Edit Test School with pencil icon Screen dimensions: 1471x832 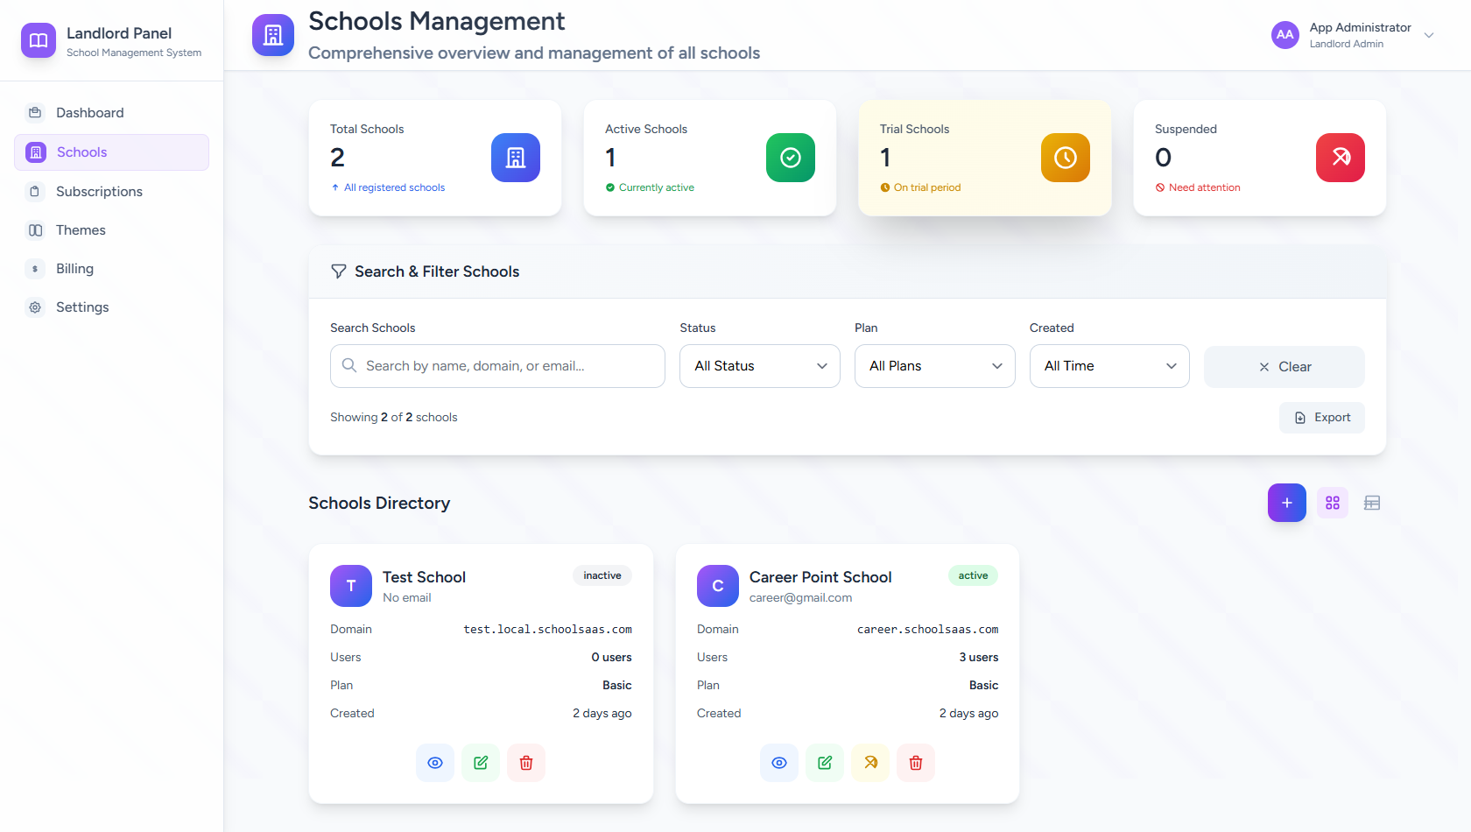[x=481, y=763]
